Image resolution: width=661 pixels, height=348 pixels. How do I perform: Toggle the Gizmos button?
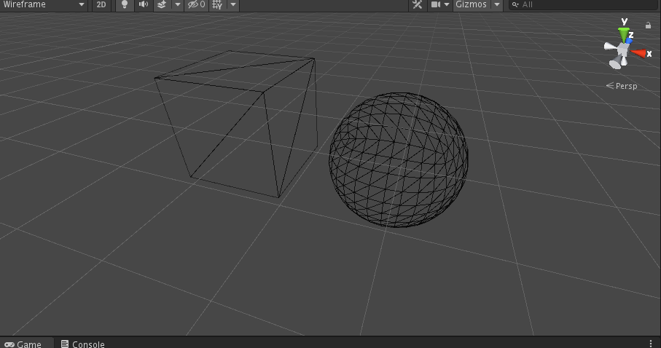[472, 4]
